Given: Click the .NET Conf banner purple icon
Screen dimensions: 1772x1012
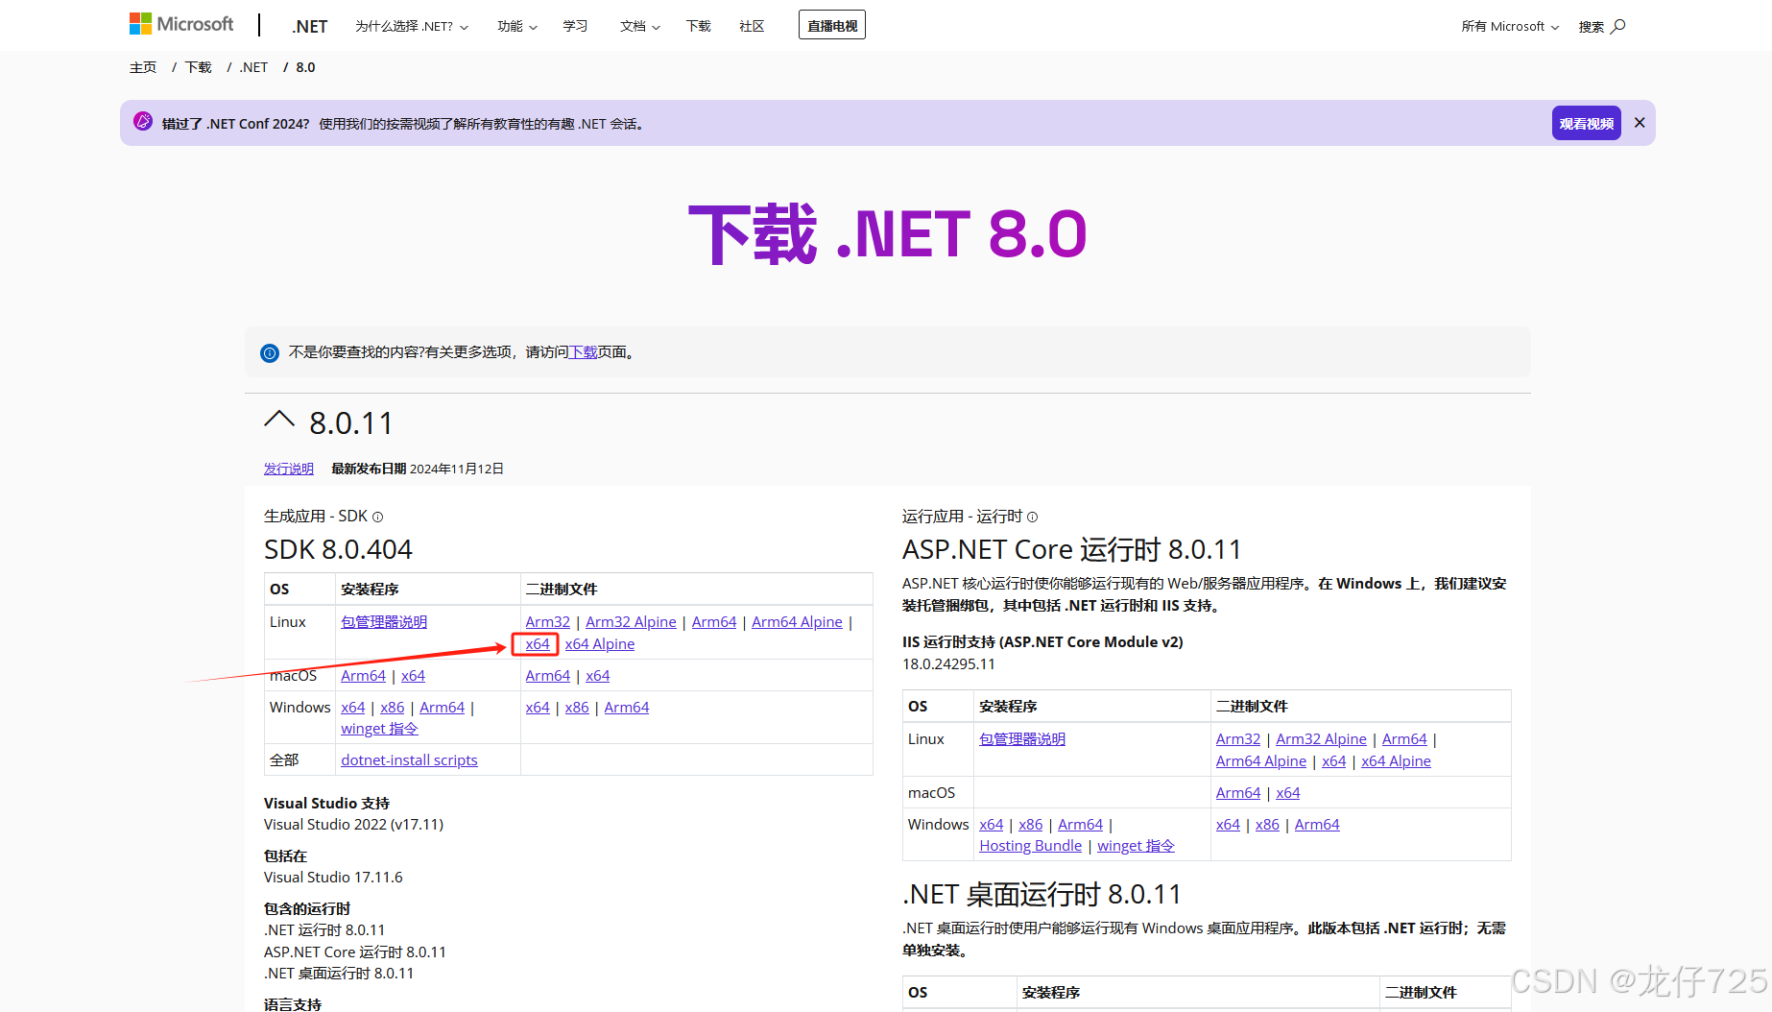Looking at the screenshot, I should [143, 121].
